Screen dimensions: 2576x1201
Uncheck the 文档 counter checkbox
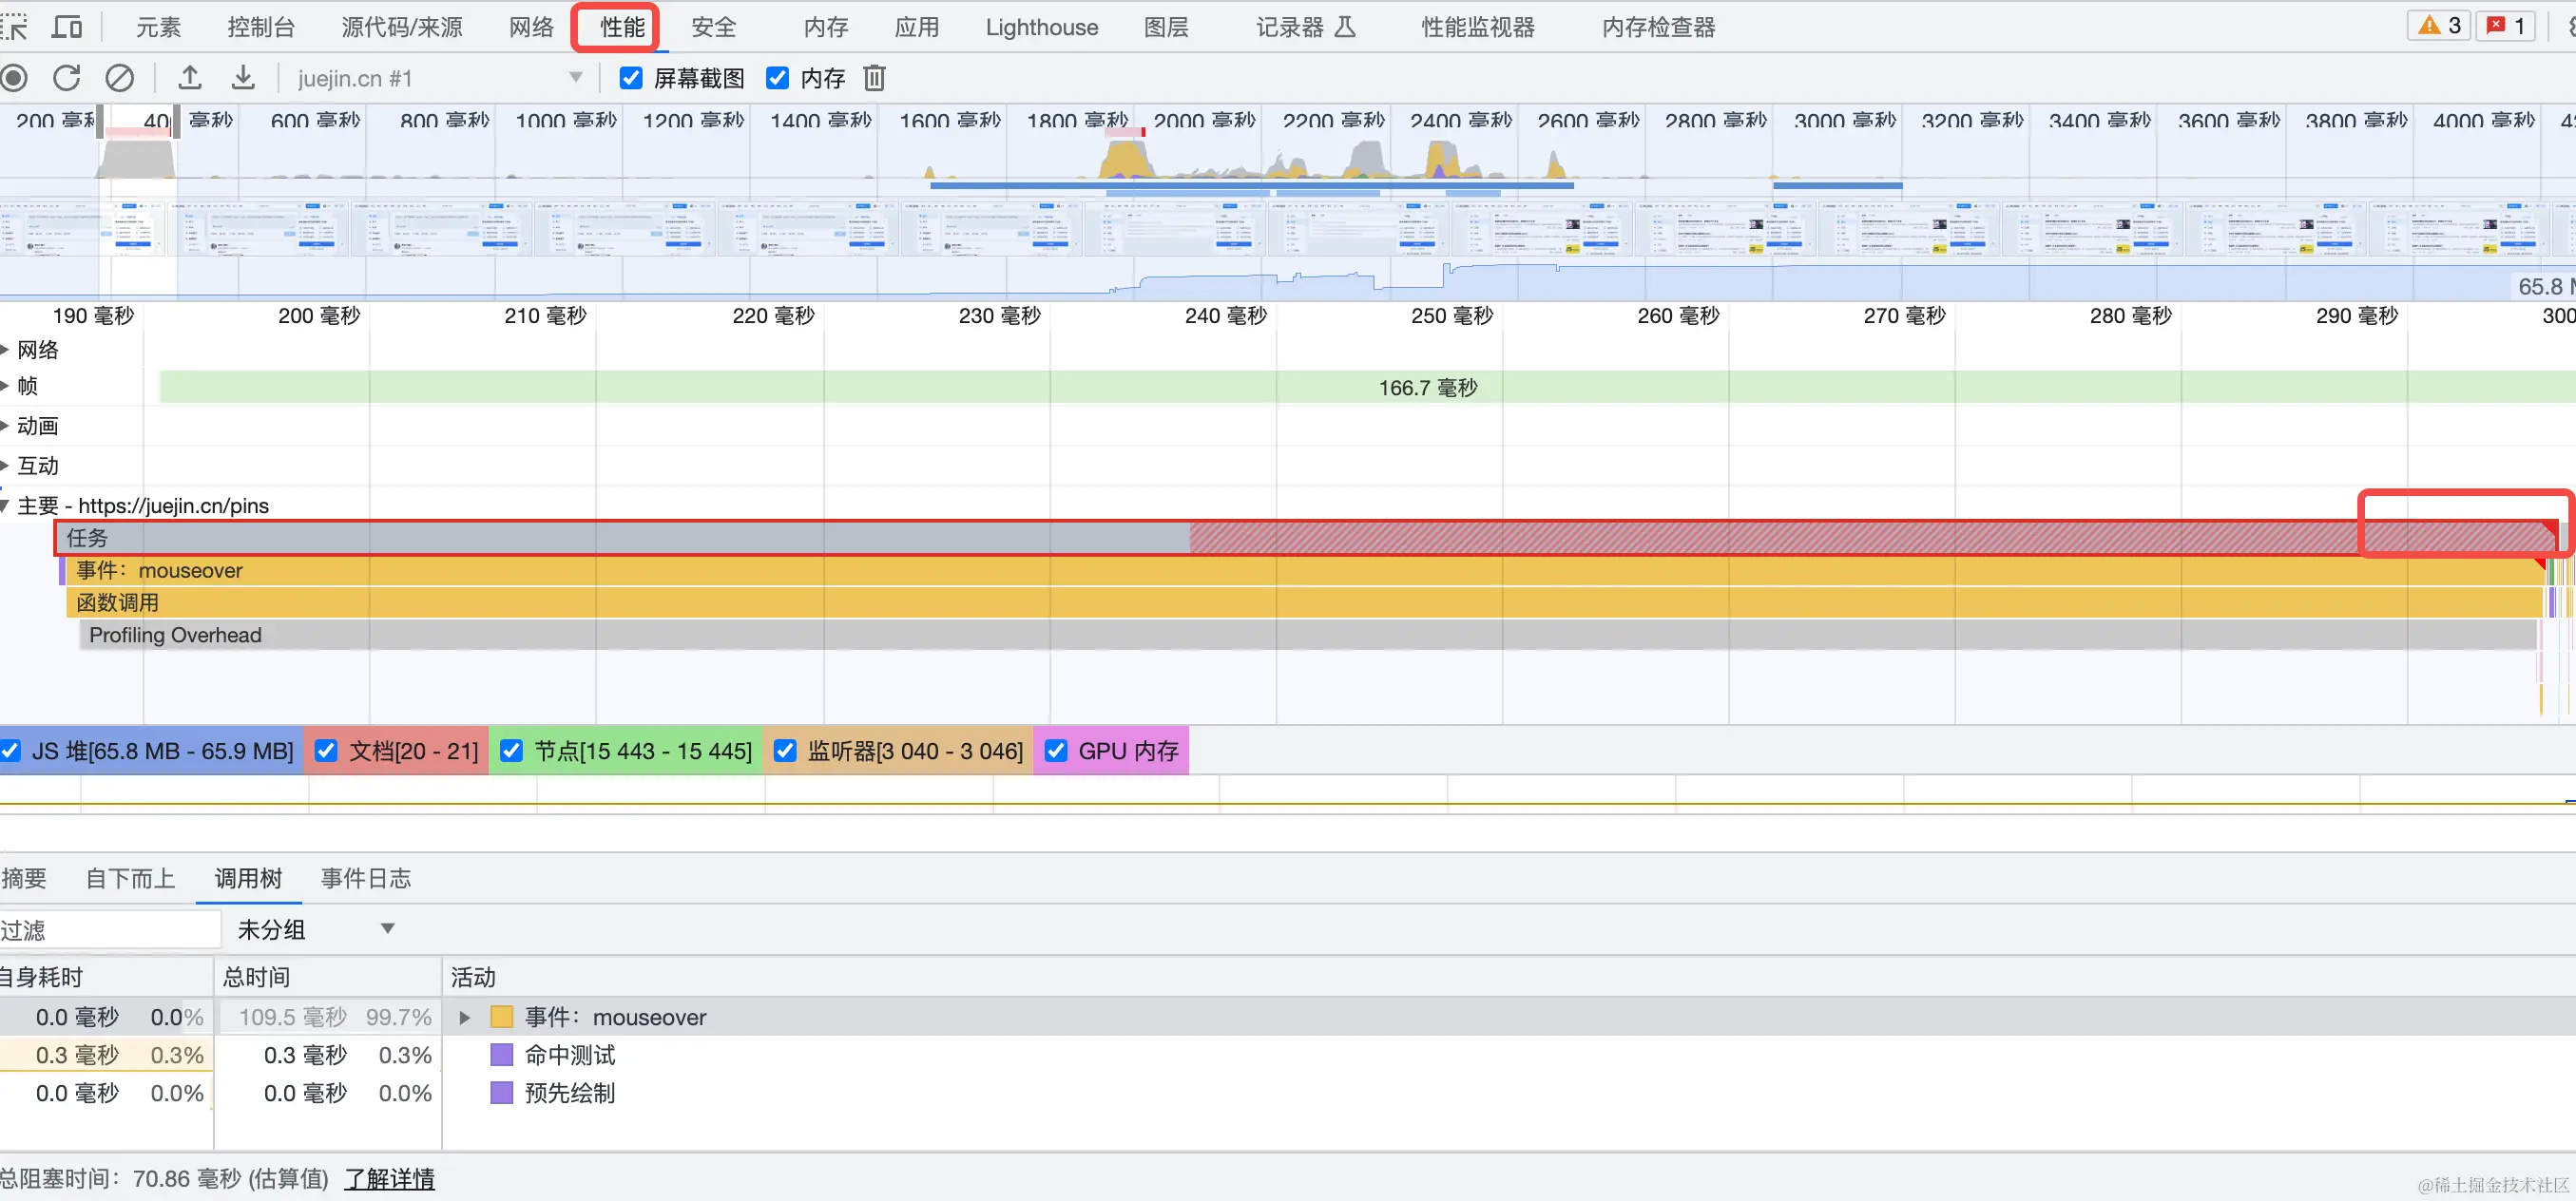pos(326,751)
